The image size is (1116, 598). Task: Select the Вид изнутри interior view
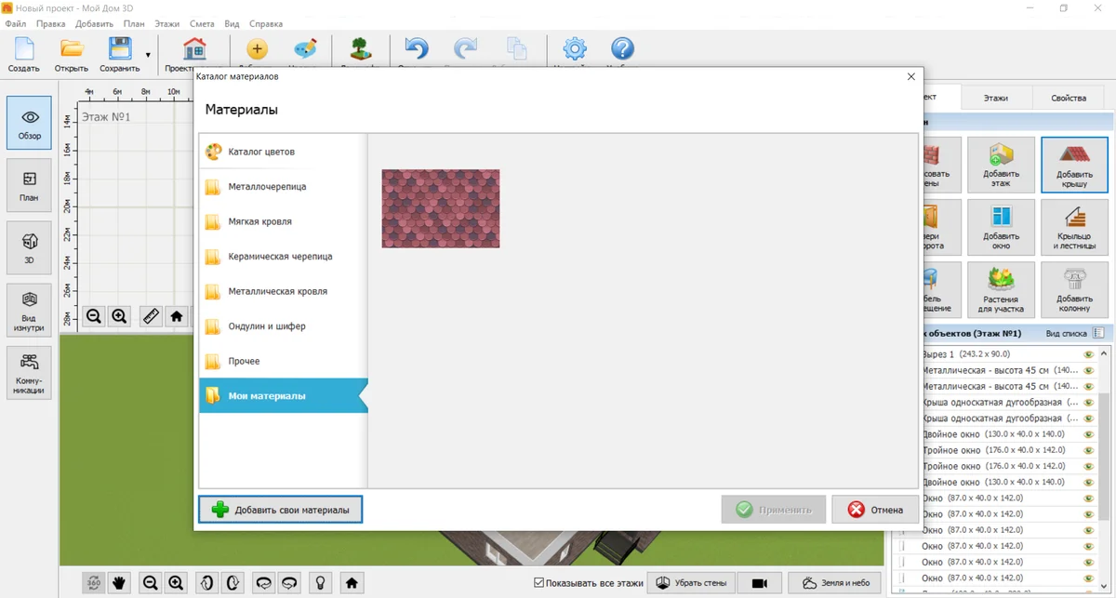pos(29,310)
